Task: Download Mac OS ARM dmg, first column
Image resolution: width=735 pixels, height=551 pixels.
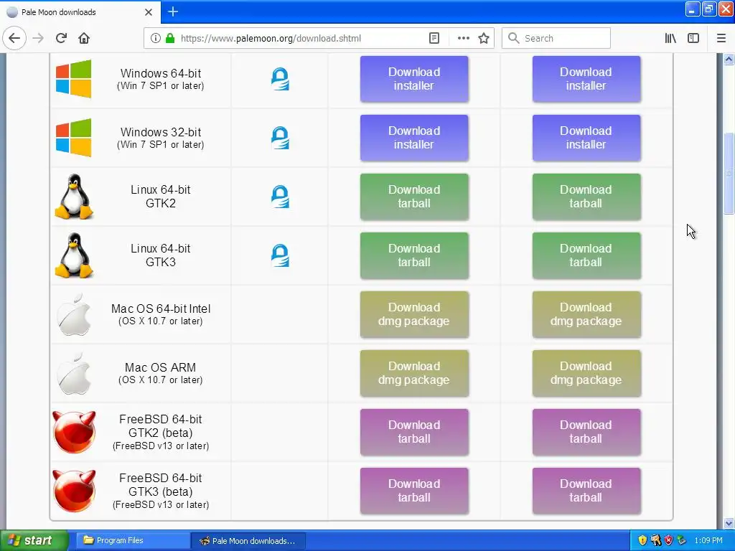Action: point(414,373)
